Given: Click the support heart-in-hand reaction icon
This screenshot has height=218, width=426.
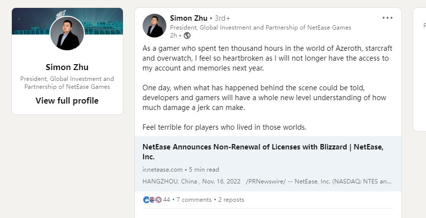Looking at the screenshot, I should point(152,200).
